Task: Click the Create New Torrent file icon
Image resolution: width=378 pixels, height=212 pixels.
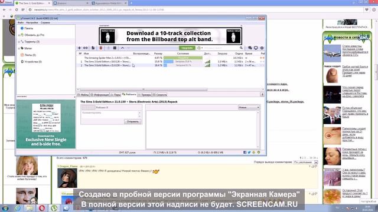Action: click(93, 48)
